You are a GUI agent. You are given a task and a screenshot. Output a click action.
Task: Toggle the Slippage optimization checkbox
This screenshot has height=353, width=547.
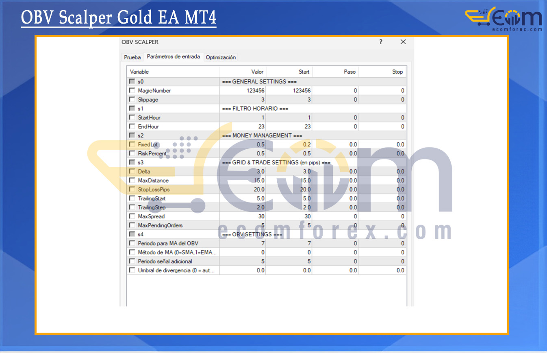pos(132,100)
